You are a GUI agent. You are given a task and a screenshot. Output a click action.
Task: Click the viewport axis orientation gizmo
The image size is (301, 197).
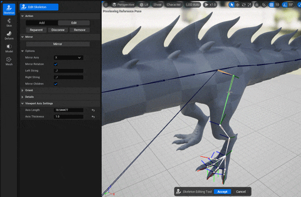(110, 191)
